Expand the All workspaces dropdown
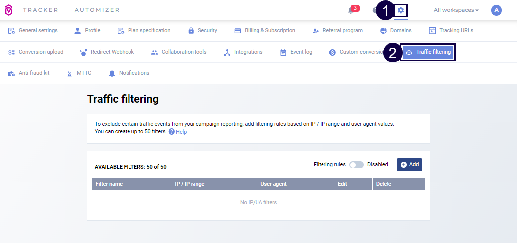Screen dimensions: 517x243 click(456, 10)
